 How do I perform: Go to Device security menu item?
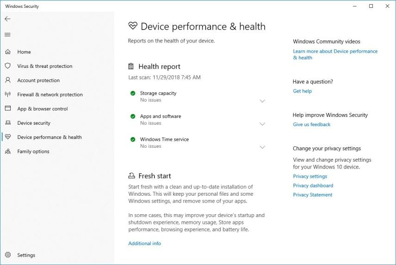34,123
